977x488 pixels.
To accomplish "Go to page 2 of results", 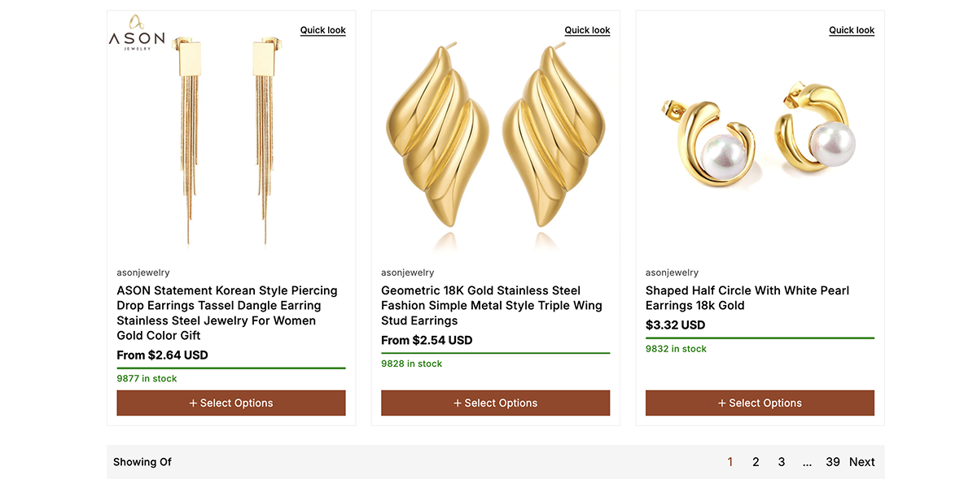I will pyautogui.click(x=756, y=462).
